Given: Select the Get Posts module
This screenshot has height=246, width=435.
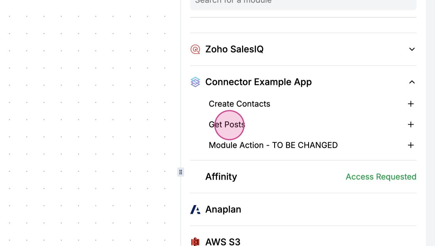Looking at the screenshot, I should (227, 125).
